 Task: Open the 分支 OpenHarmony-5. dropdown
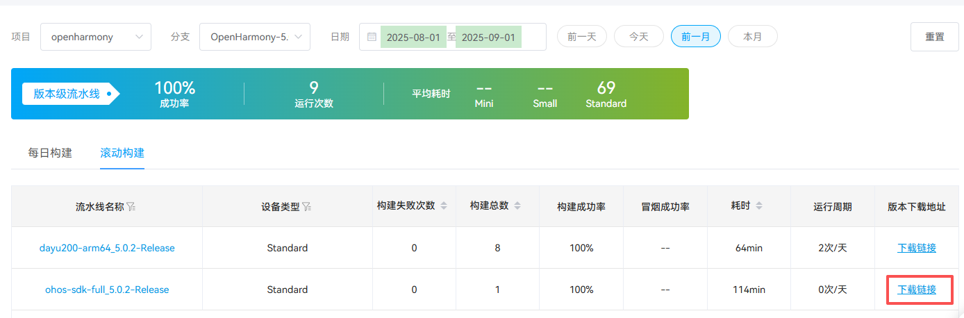click(255, 37)
